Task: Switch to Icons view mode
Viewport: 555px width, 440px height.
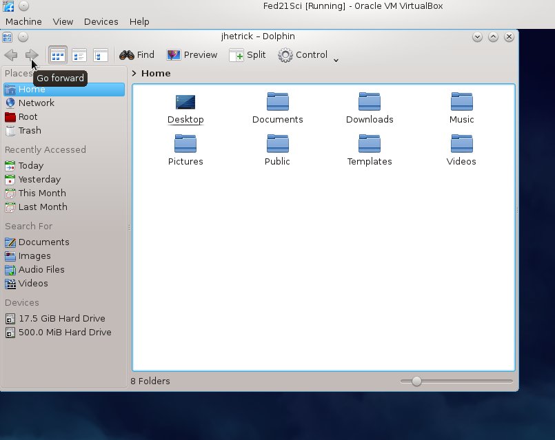Action: pyautogui.click(x=58, y=55)
